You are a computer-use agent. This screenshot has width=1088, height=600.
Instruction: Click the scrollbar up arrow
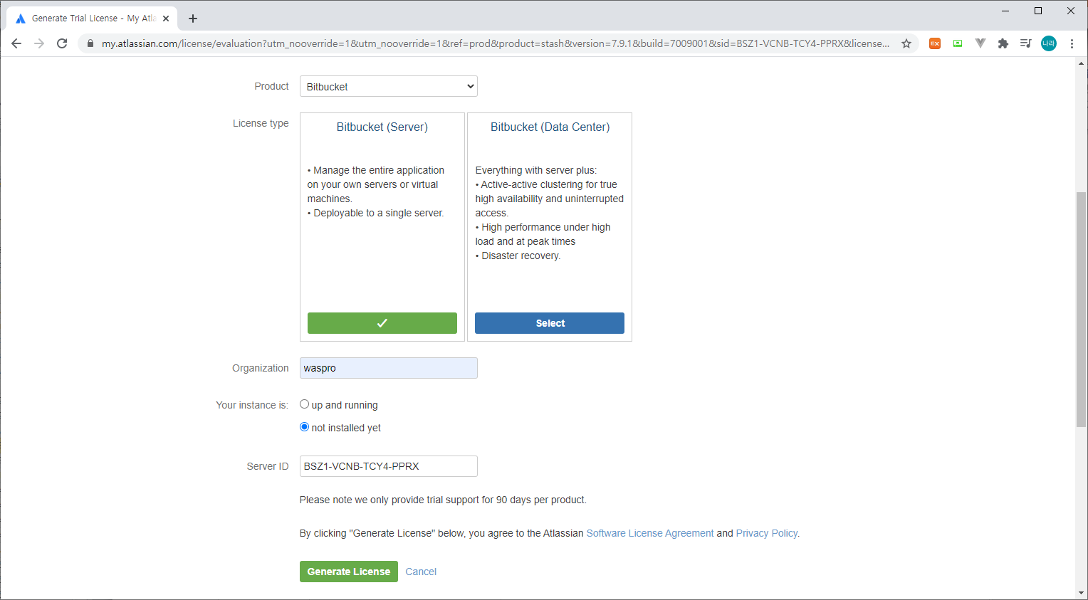(x=1081, y=63)
